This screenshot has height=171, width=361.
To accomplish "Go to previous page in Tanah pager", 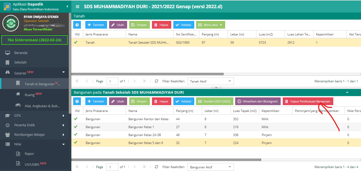I will (x=87, y=81).
